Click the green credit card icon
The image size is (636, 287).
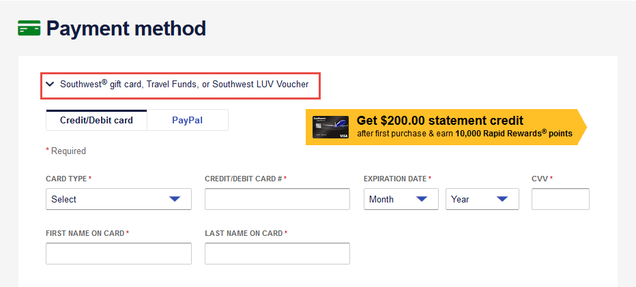(x=29, y=28)
